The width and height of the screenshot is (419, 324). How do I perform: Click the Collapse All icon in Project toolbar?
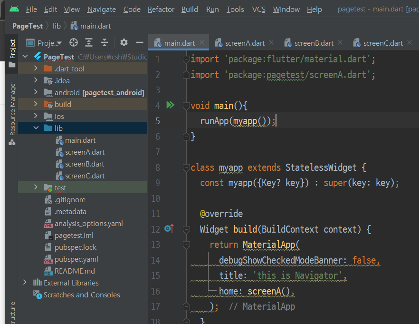point(105,43)
